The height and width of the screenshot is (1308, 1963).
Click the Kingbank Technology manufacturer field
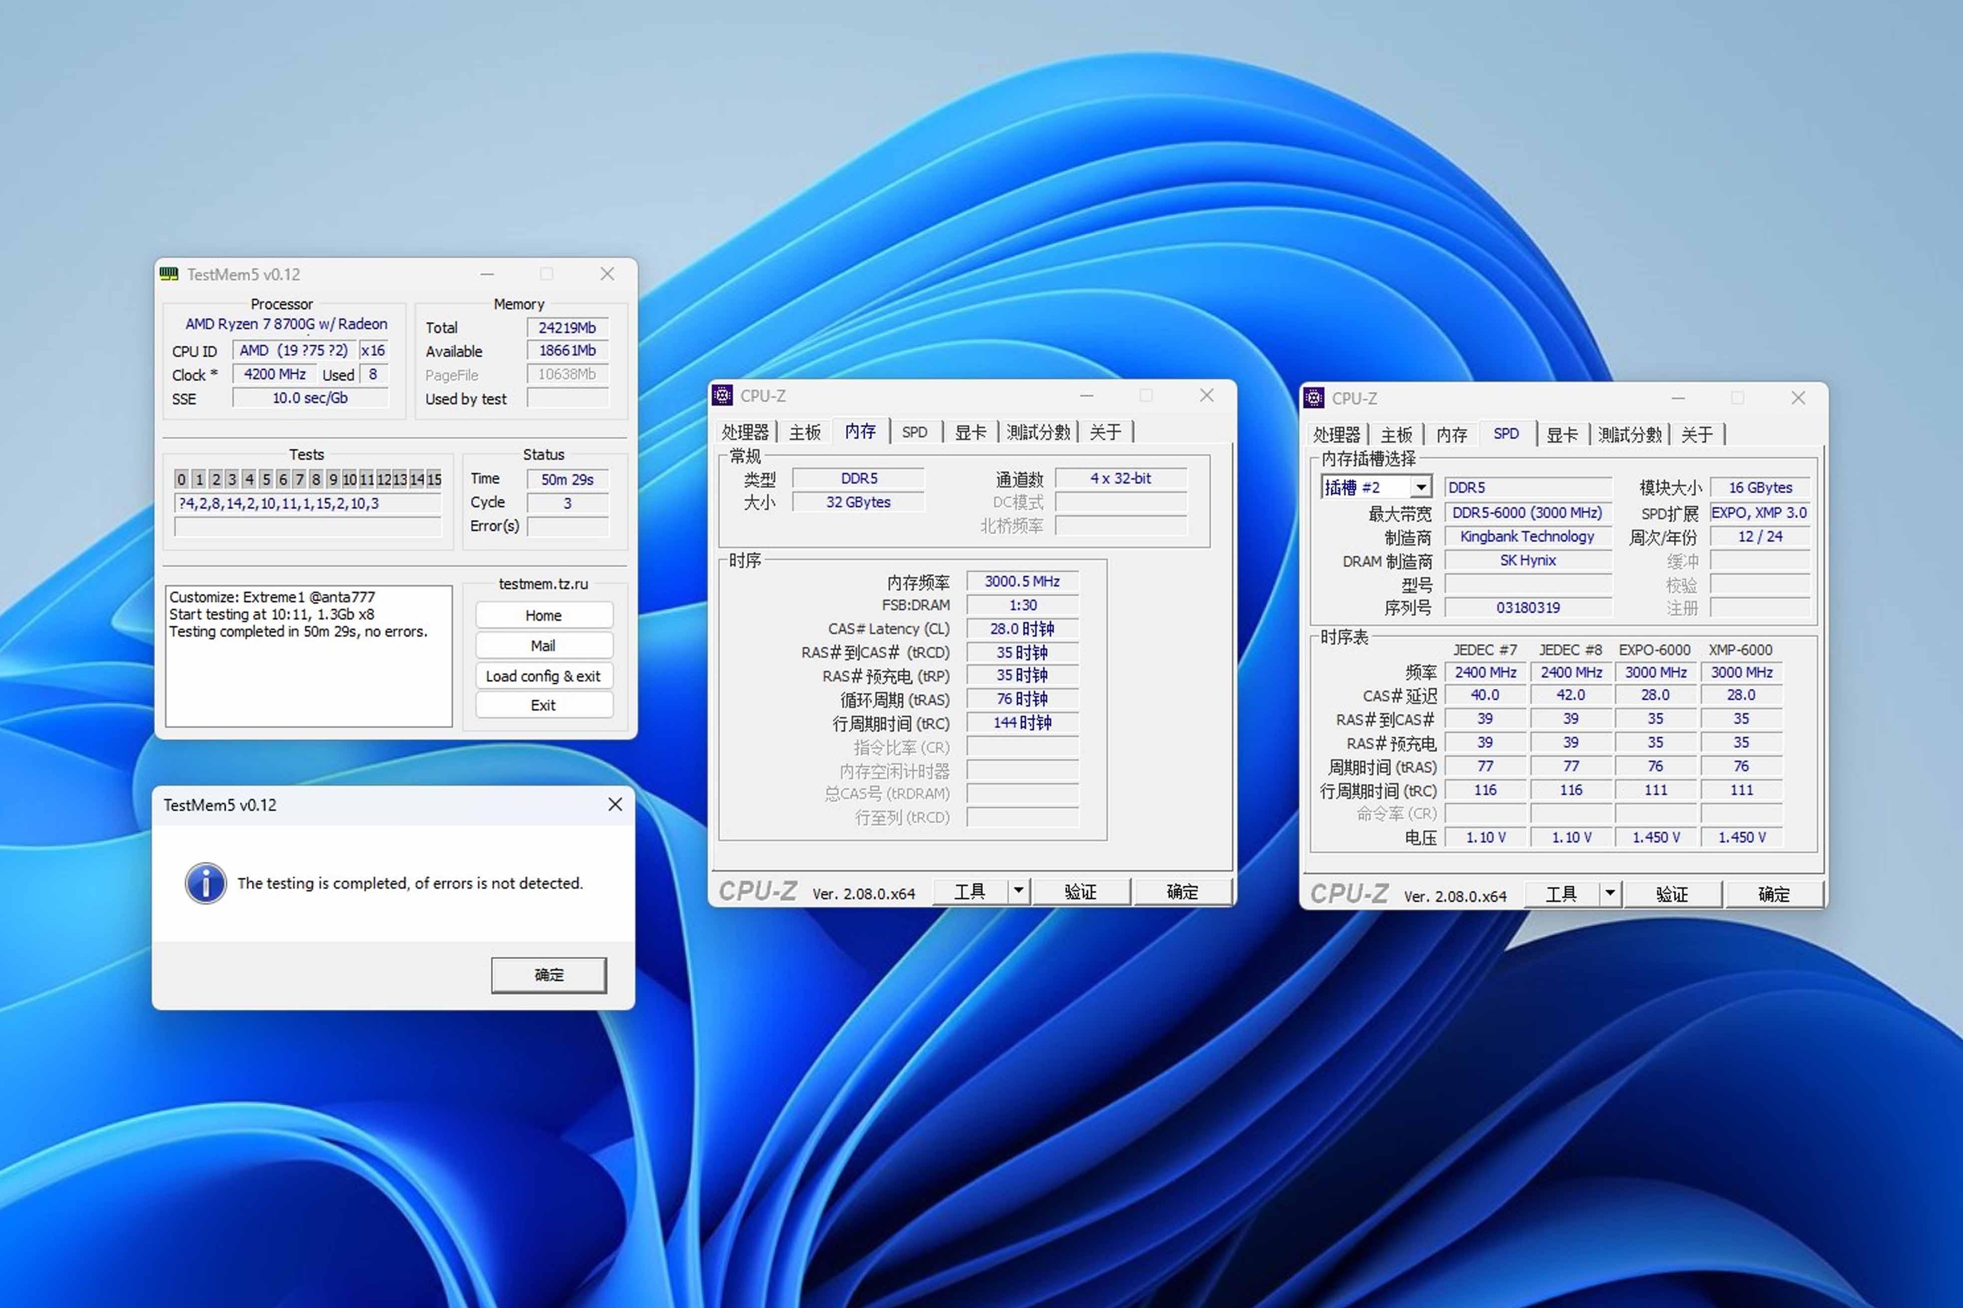click(1527, 536)
